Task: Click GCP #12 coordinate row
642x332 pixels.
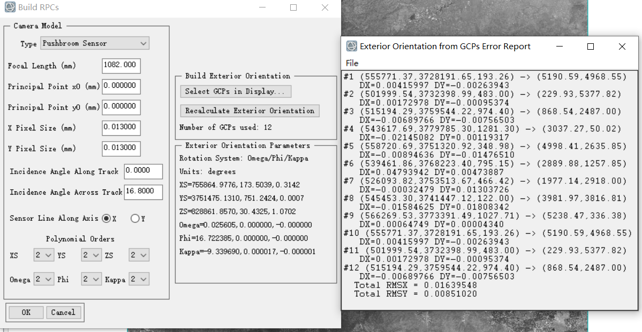Action: pos(485,268)
